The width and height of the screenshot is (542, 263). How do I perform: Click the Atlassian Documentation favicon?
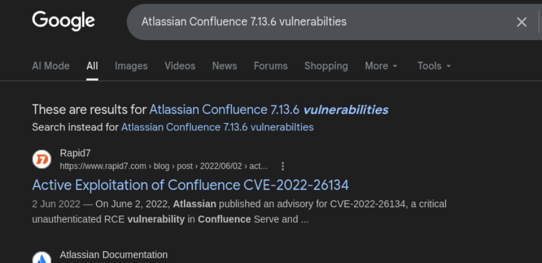(41, 258)
